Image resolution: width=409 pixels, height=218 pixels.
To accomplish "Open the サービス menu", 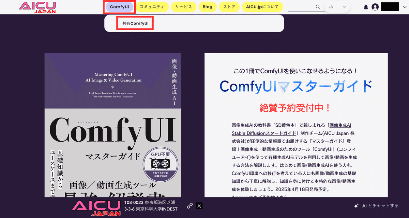I will pos(184,7).
